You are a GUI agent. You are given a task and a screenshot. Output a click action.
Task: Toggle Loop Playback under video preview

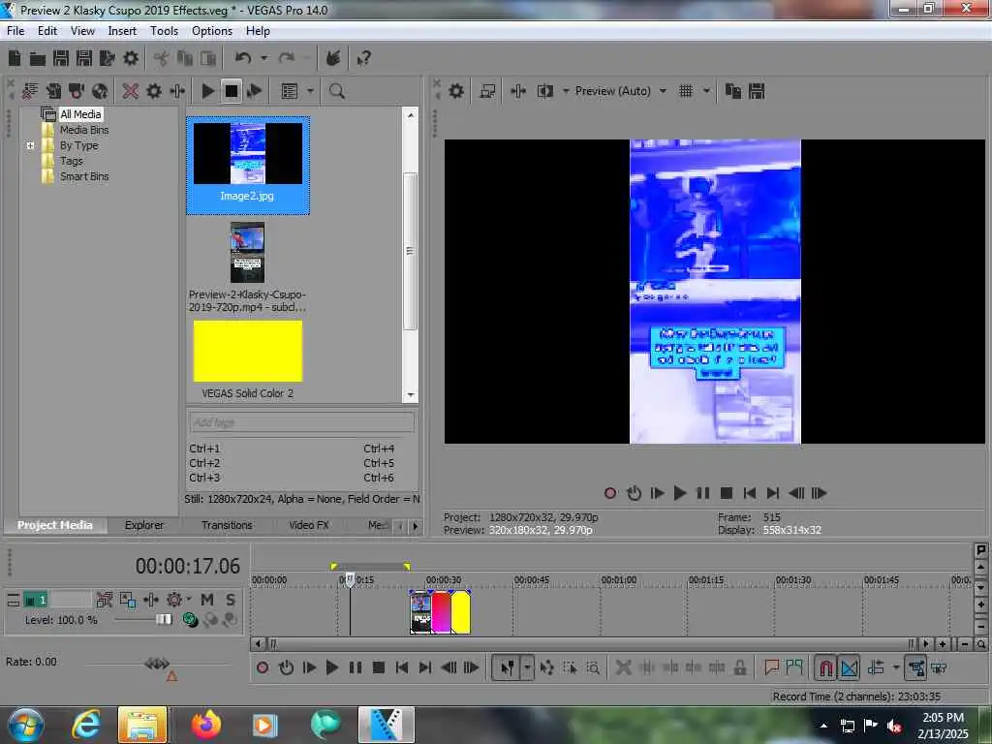coord(634,493)
